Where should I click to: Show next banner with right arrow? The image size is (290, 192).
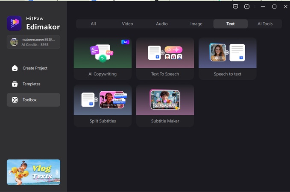(x=57, y=172)
